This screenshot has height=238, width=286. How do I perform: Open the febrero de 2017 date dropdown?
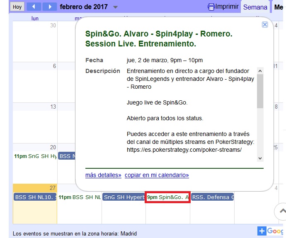(x=115, y=7)
